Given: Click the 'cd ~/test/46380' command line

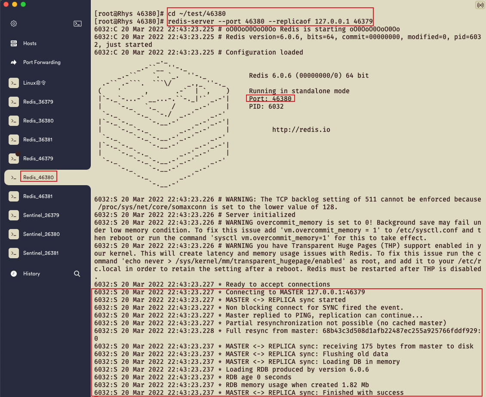Looking at the screenshot, I should coord(197,14).
